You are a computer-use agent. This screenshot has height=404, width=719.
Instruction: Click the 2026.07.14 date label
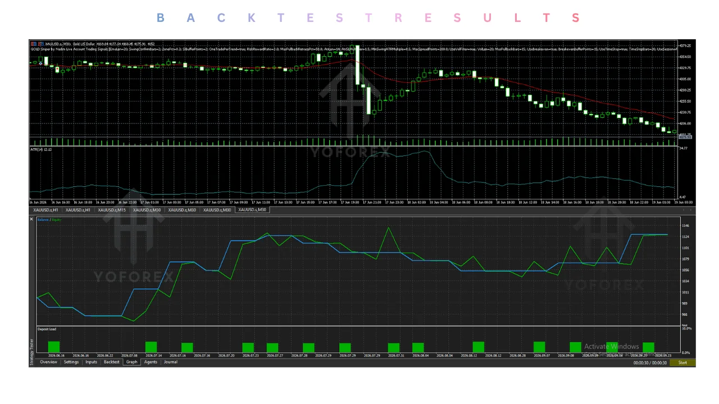click(153, 356)
